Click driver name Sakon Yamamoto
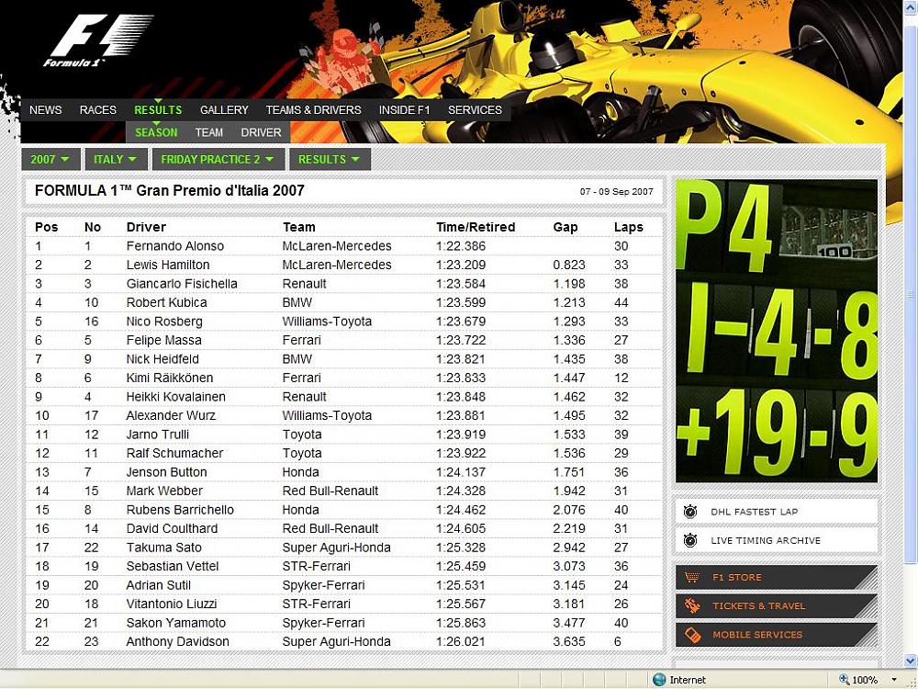The width and height of the screenshot is (918, 689). (176, 623)
